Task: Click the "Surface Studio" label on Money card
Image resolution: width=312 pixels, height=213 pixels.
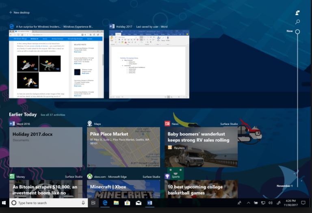Action: 74,176
